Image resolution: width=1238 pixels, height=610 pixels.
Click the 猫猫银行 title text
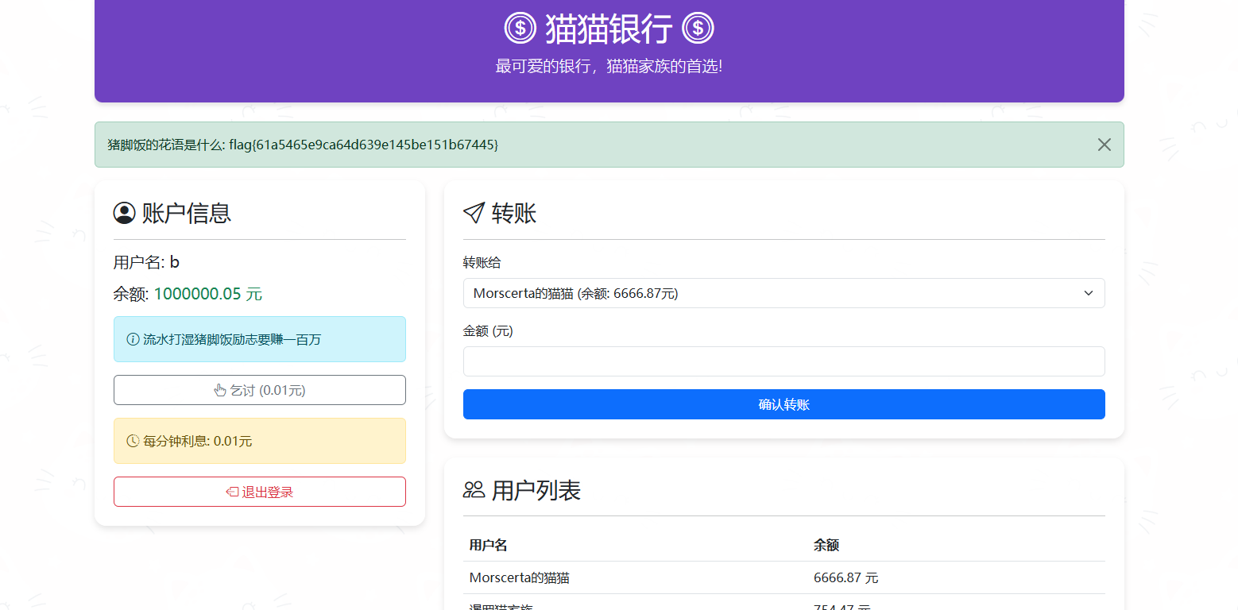[x=609, y=29]
